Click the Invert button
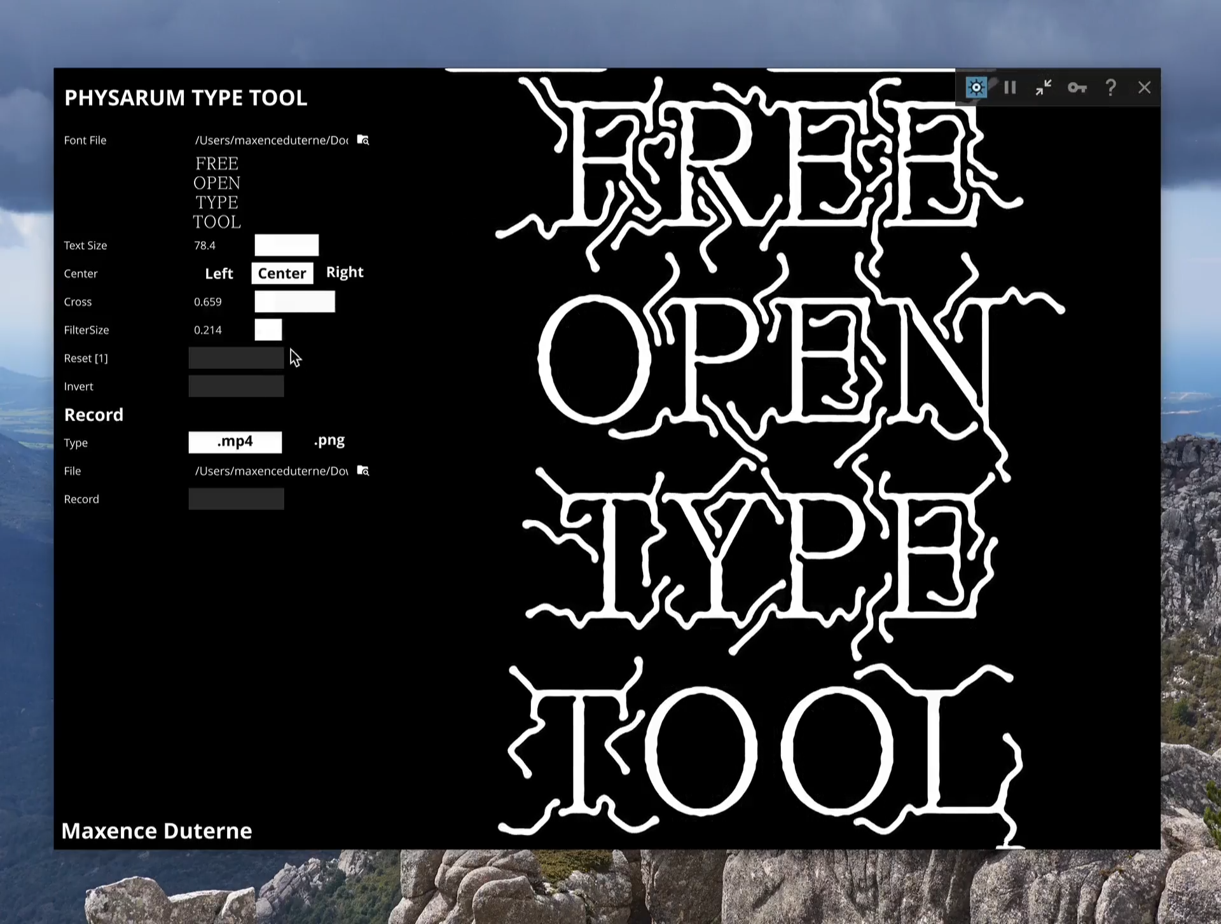 point(236,386)
